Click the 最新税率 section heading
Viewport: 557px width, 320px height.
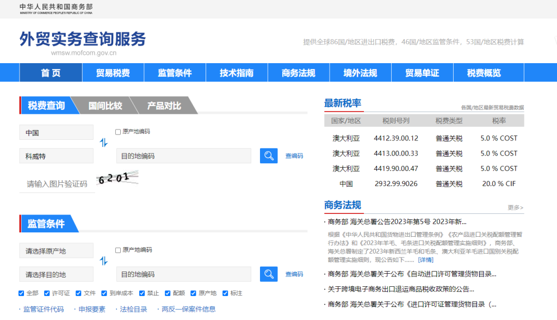(343, 103)
